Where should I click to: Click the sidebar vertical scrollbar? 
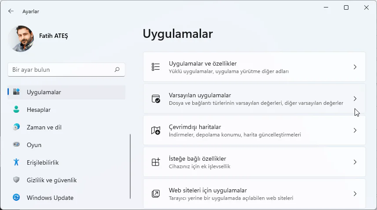130,166
